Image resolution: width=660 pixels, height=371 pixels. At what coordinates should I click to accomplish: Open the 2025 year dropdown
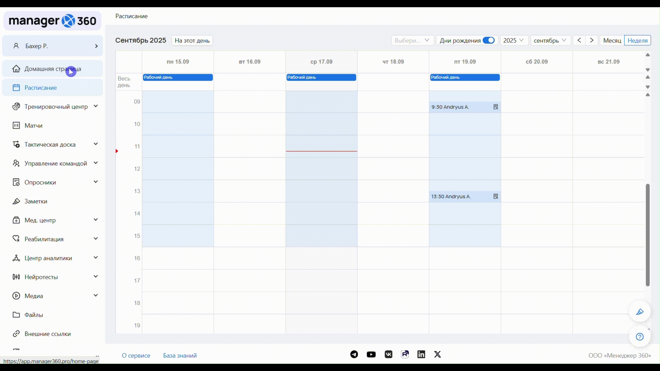point(514,40)
